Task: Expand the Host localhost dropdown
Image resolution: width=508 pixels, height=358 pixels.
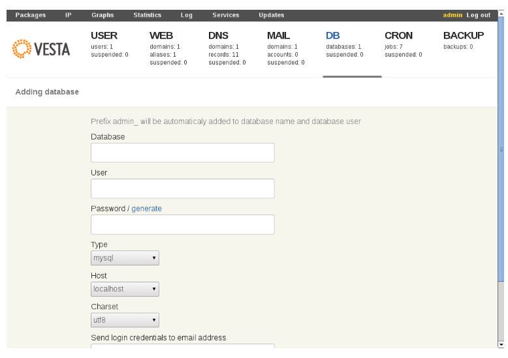Action: [x=125, y=289]
